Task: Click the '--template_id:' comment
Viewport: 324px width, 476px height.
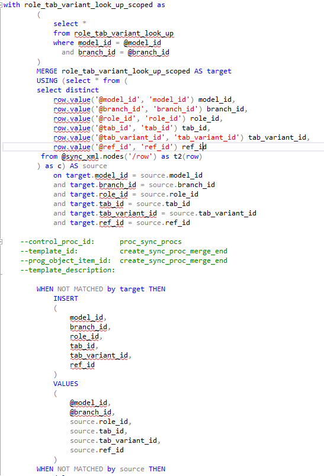Action: 49,251
